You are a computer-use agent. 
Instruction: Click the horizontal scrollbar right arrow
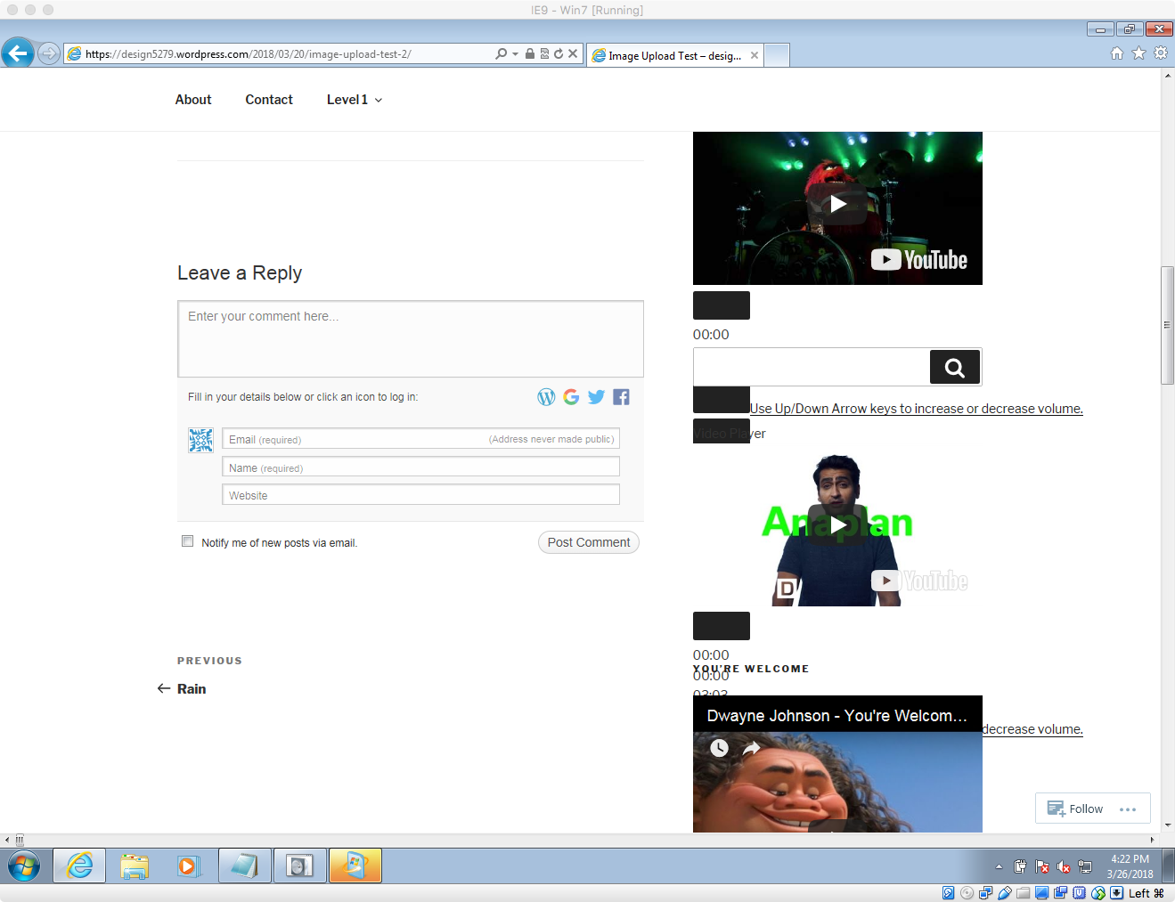1152,840
